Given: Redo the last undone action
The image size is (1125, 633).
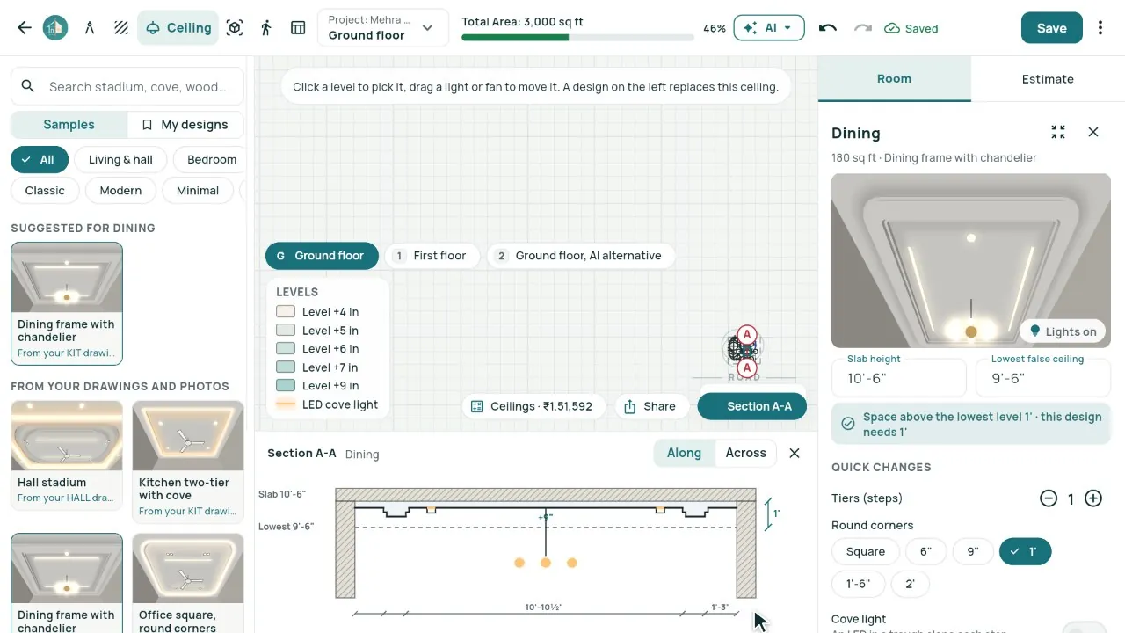Looking at the screenshot, I should tap(863, 28).
